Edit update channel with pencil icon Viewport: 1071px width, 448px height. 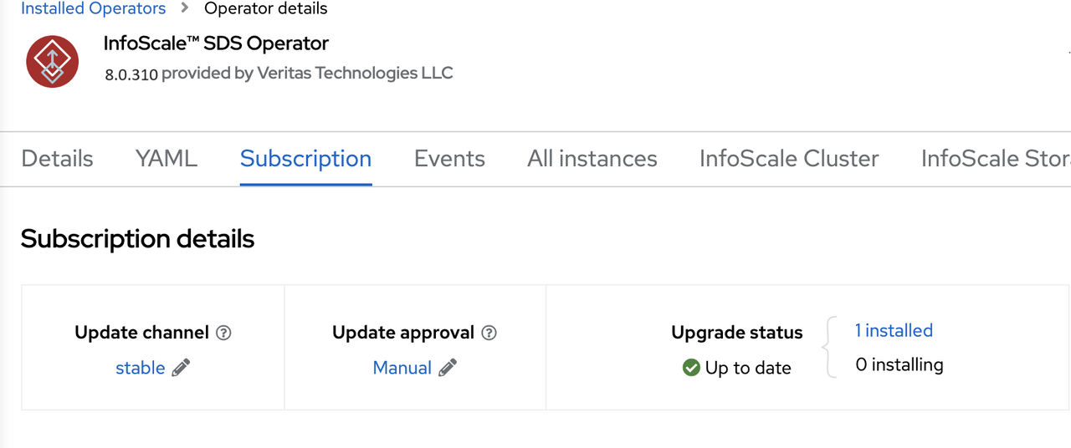pos(181,368)
